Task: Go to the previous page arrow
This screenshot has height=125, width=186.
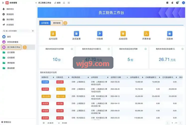Action: point(168,123)
